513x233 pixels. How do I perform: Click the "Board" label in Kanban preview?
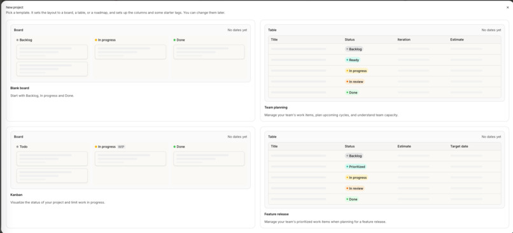(18, 137)
